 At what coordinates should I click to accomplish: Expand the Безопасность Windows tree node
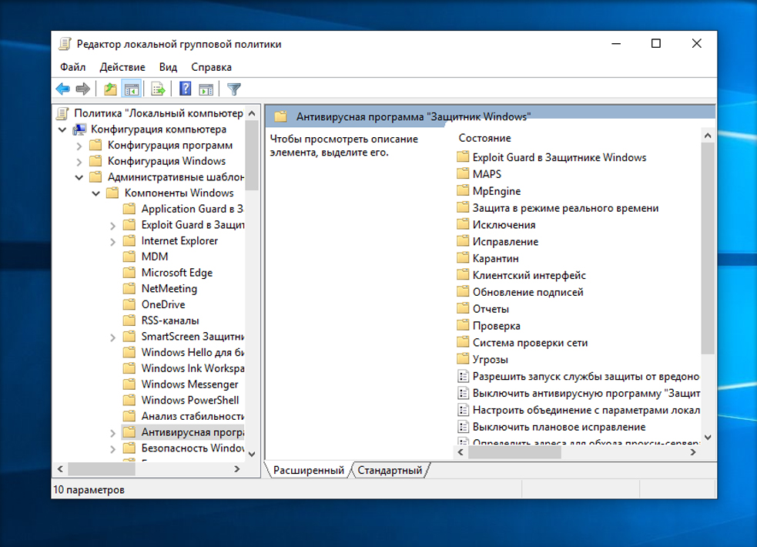[113, 448]
